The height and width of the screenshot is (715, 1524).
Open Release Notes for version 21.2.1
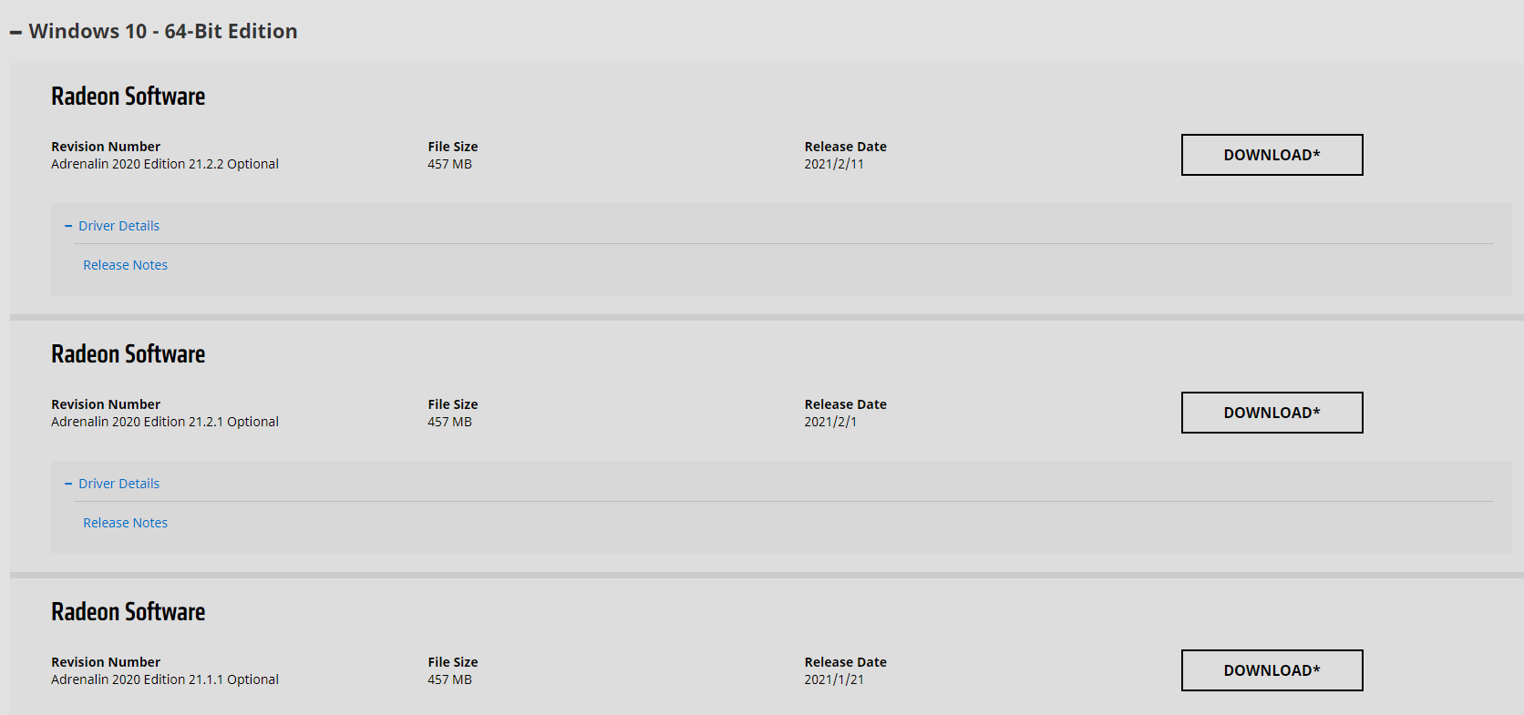[x=125, y=523]
